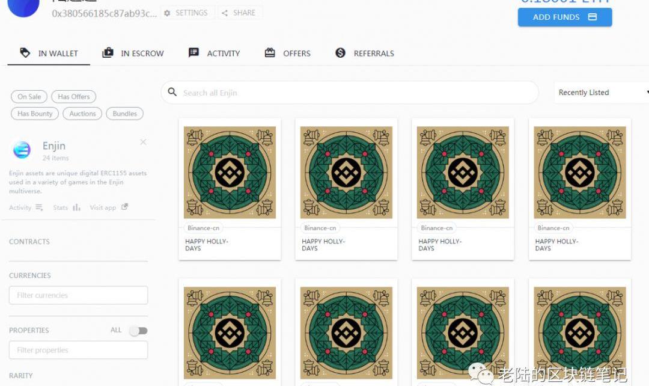Image resolution: width=649 pixels, height=386 pixels.
Task: Select the Referrals tab
Action: point(364,54)
